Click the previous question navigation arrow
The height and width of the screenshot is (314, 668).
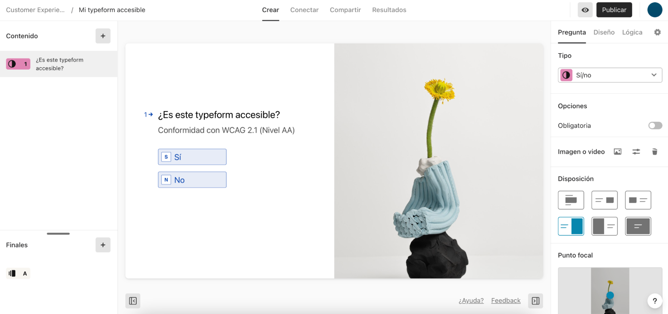point(133,301)
